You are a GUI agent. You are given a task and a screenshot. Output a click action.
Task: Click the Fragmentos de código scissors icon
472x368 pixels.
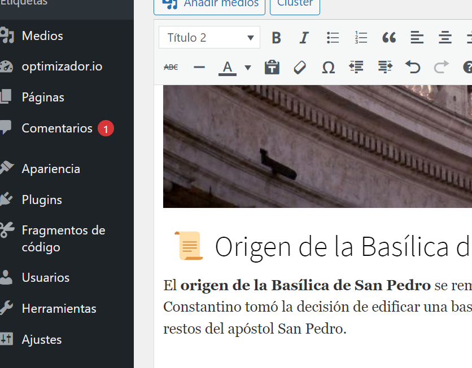[7, 230]
